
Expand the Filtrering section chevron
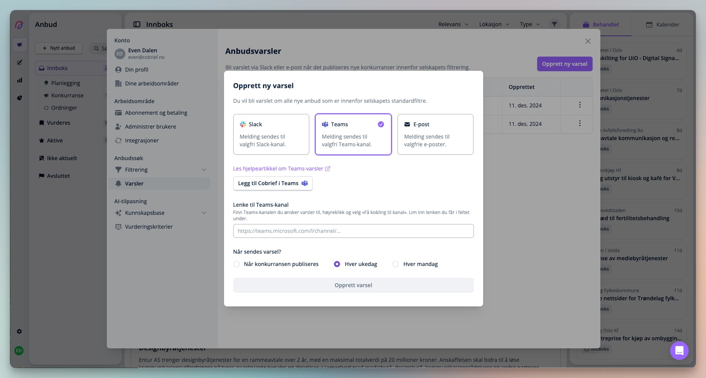point(204,170)
